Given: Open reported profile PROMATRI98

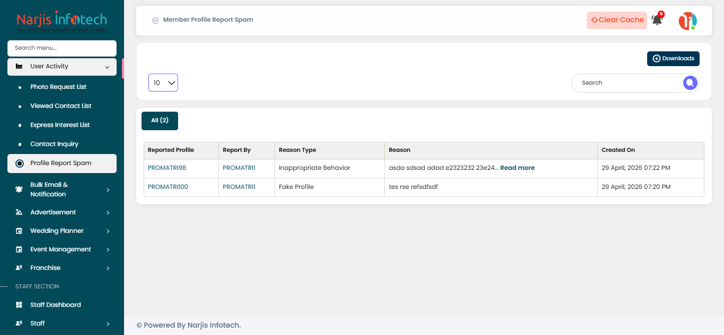Looking at the screenshot, I should point(167,168).
